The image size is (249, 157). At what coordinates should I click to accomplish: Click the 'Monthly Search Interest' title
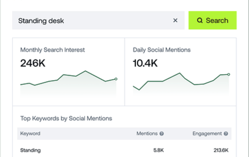52,50
